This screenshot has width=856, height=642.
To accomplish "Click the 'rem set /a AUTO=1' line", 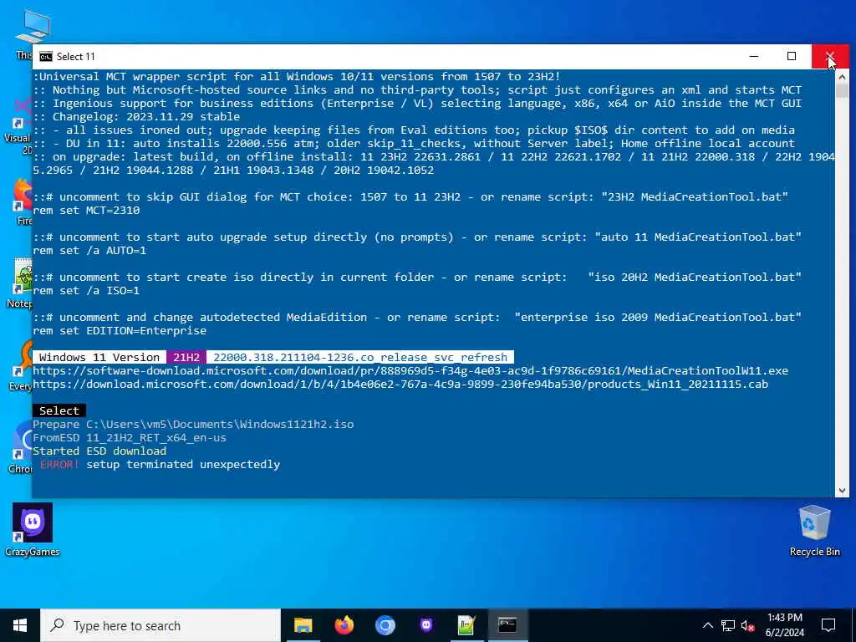I will point(89,250).
